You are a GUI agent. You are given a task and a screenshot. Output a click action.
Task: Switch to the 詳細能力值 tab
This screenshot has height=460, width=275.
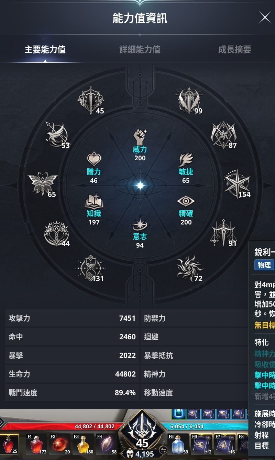[140, 50]
